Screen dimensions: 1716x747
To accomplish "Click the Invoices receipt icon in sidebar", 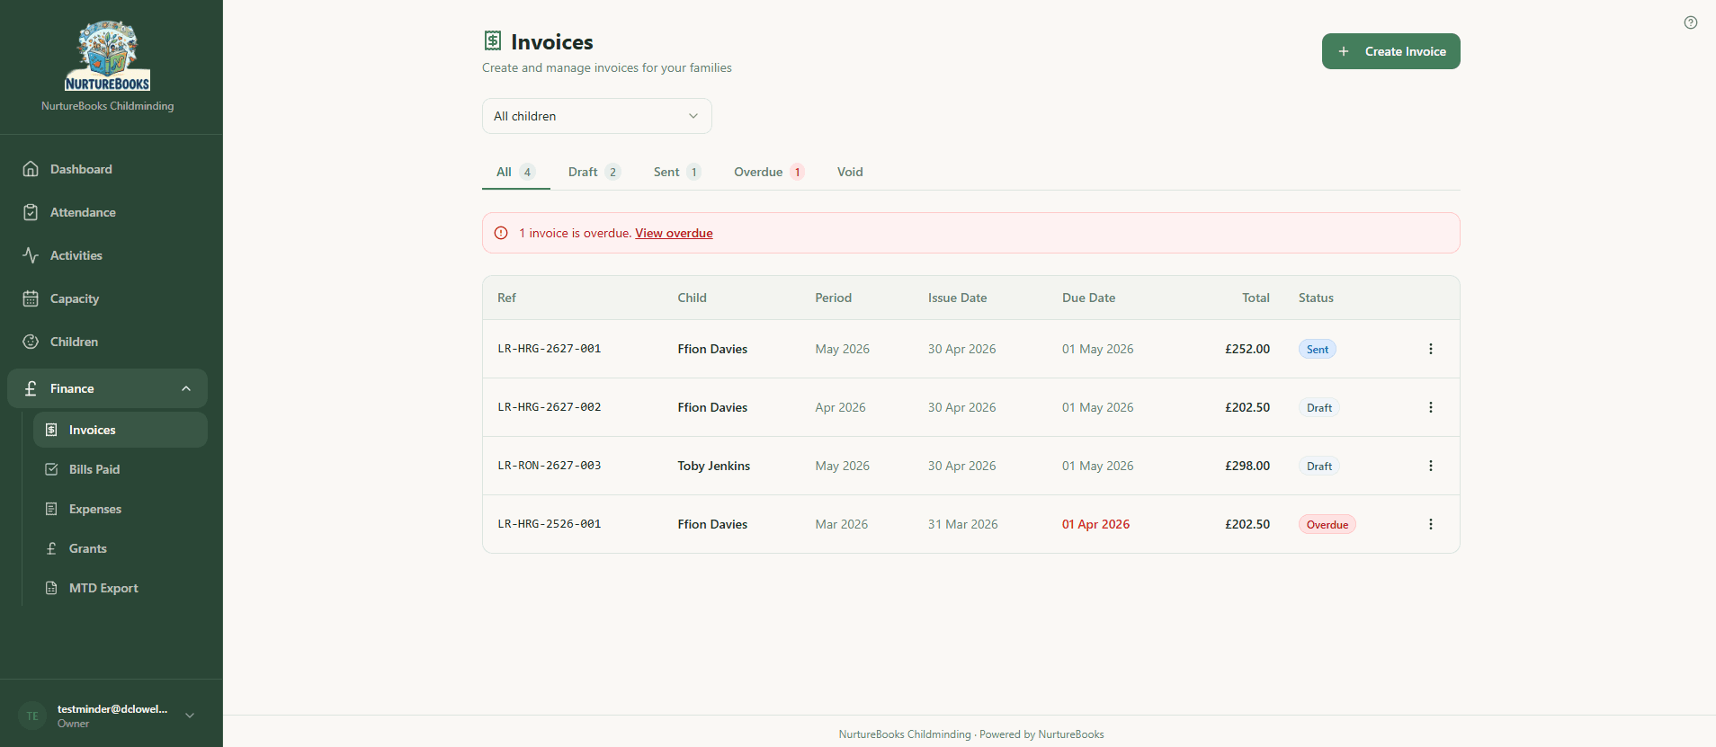I will (x=51, y=430).
